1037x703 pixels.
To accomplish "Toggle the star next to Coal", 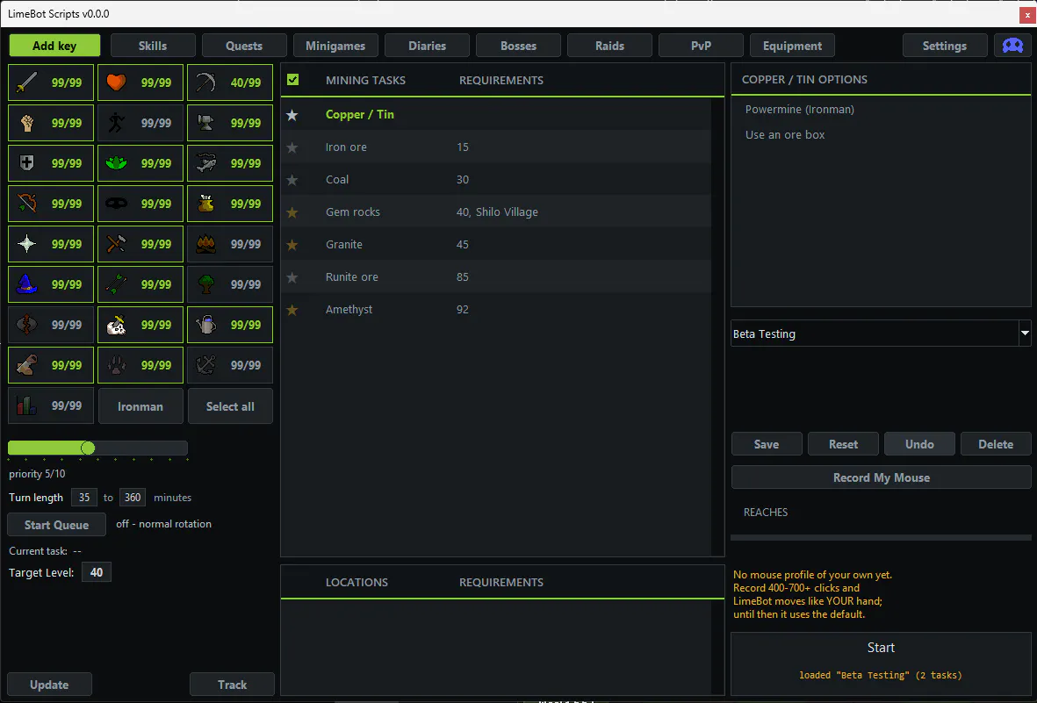I will (292, 180).
